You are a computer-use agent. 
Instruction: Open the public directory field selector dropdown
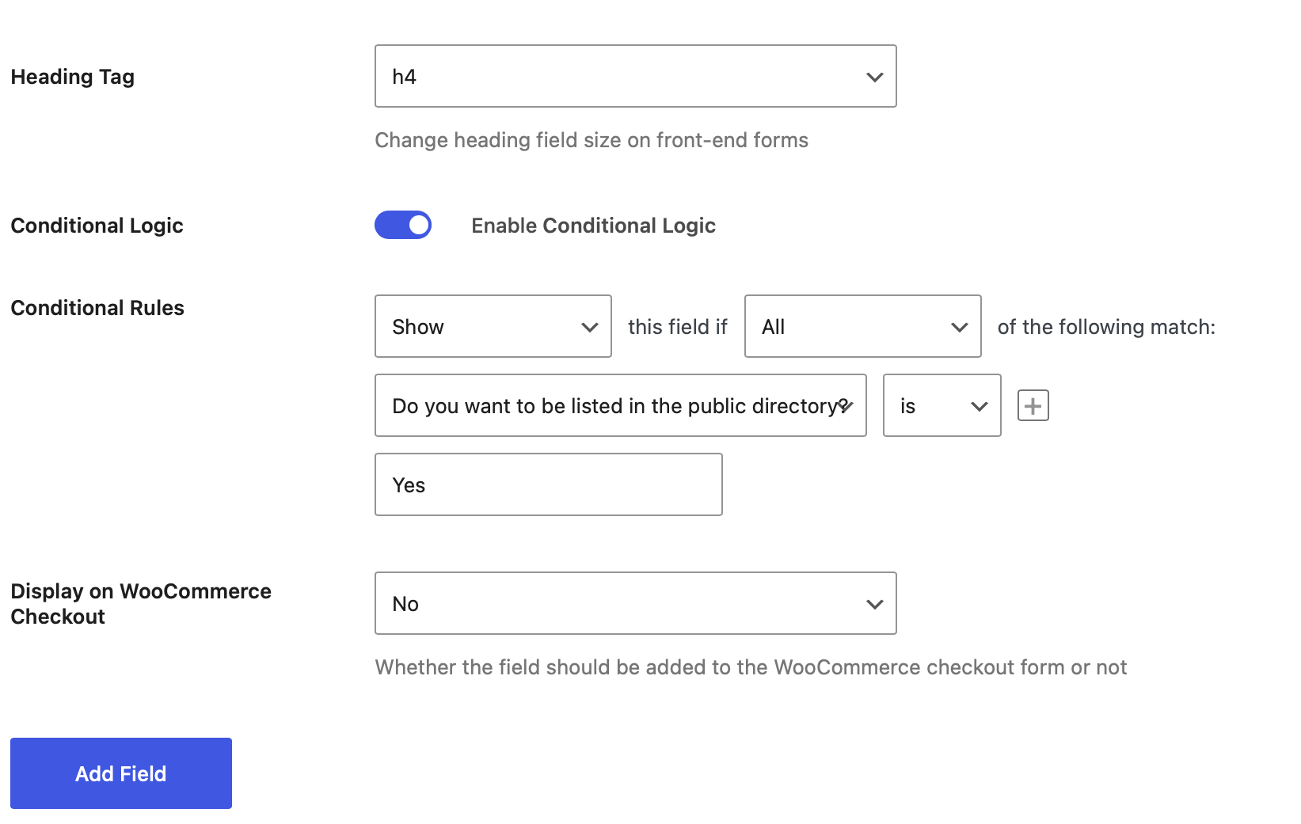620,405
